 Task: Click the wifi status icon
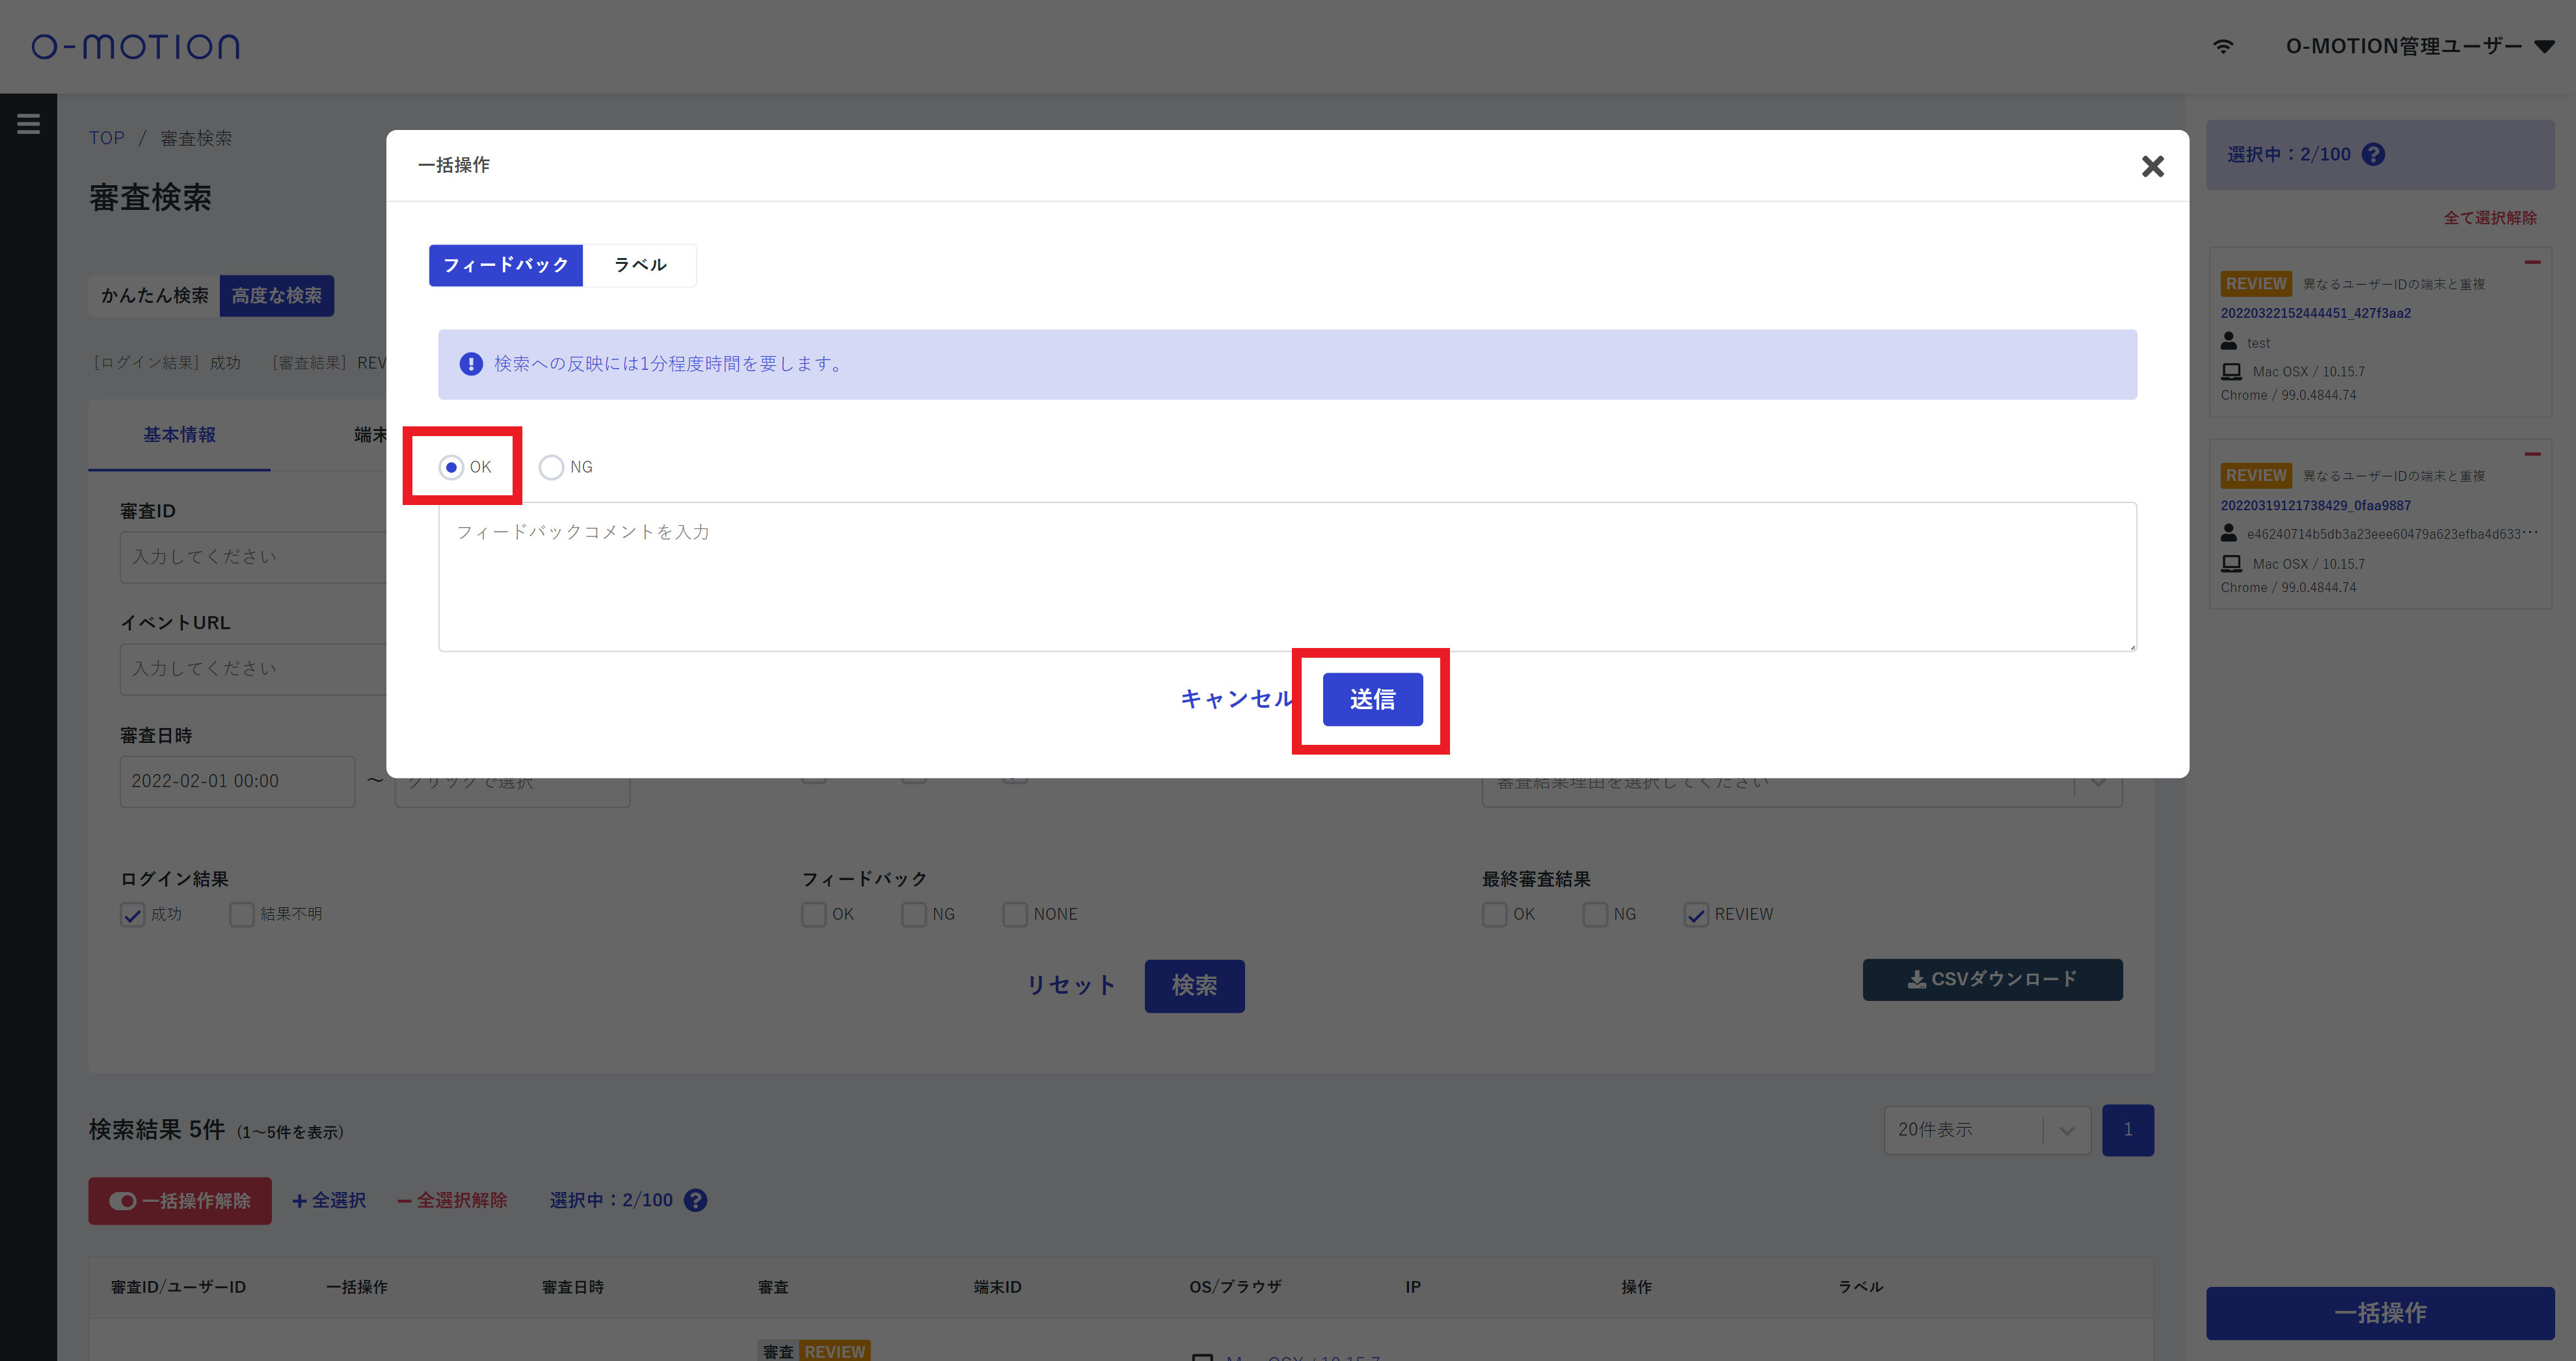click(2222, 47)
